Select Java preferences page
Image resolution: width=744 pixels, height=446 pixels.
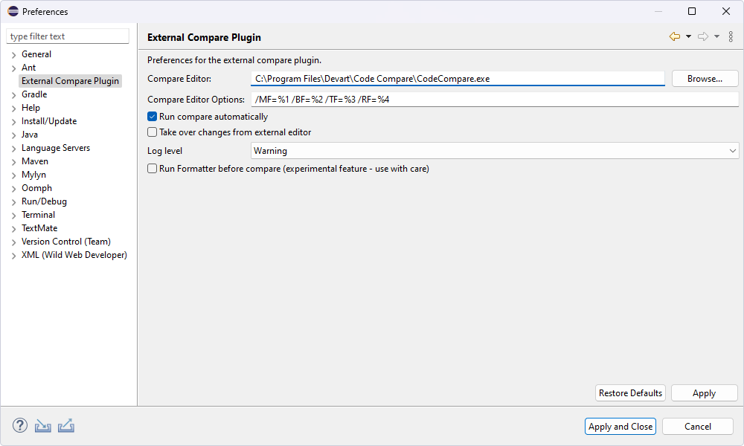coord(30,135)
